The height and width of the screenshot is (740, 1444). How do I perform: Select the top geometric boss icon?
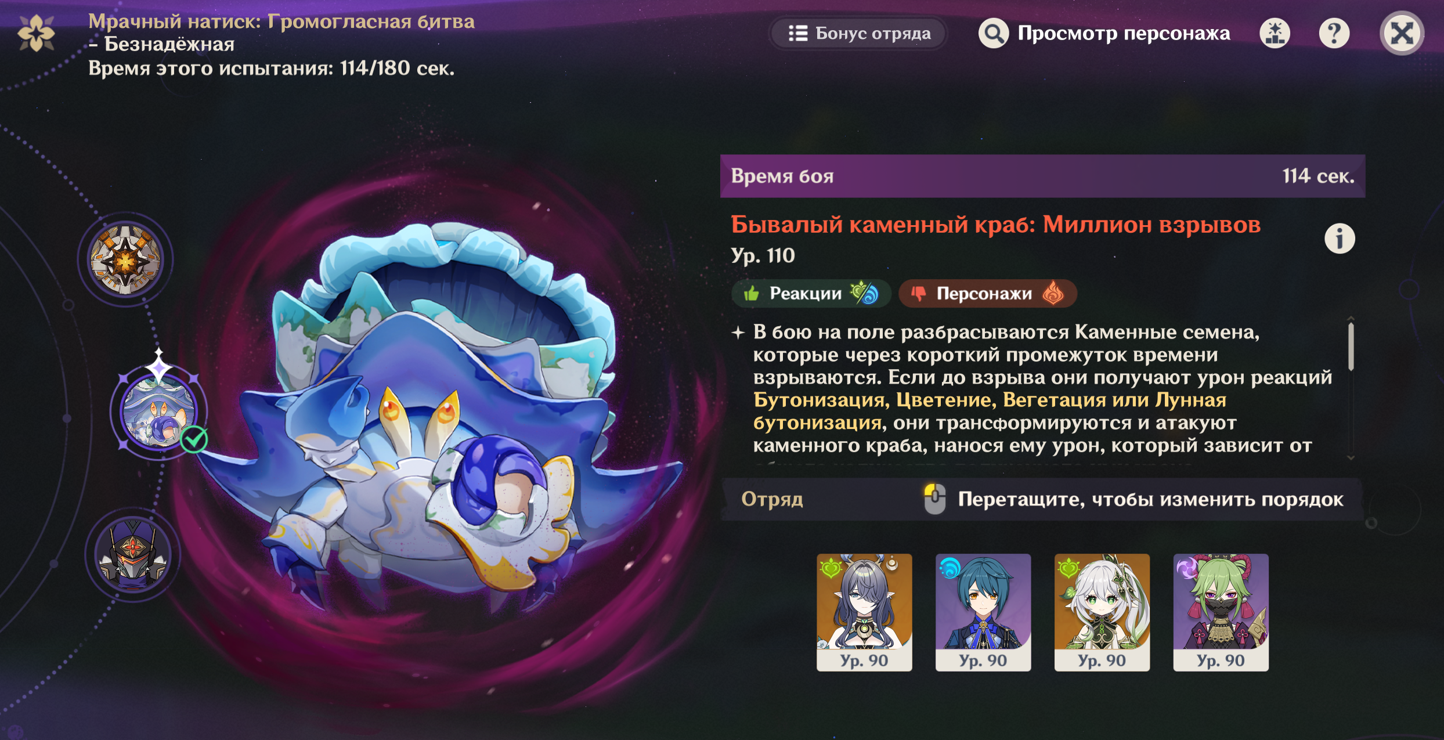pyautogui.click(x=125, y=259)
